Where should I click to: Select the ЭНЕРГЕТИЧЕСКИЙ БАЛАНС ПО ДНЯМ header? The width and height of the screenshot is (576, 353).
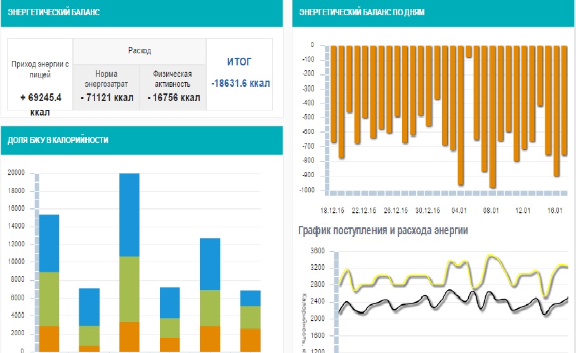click(362, 13)
